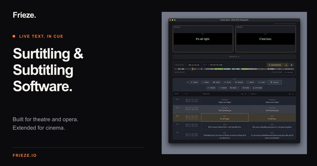Click the row #64 time cell
This screenshot has height=166, width=317.
pos(192,118)
